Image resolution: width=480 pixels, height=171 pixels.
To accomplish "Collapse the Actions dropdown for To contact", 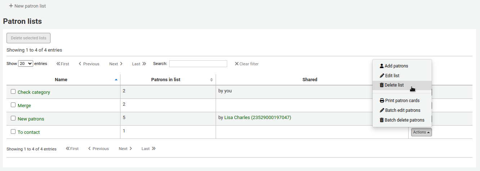I will click(x=421, y=132).
